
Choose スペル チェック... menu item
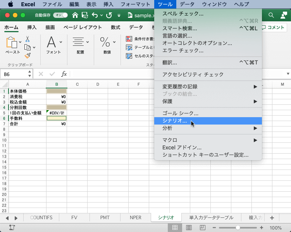point(208,14)
